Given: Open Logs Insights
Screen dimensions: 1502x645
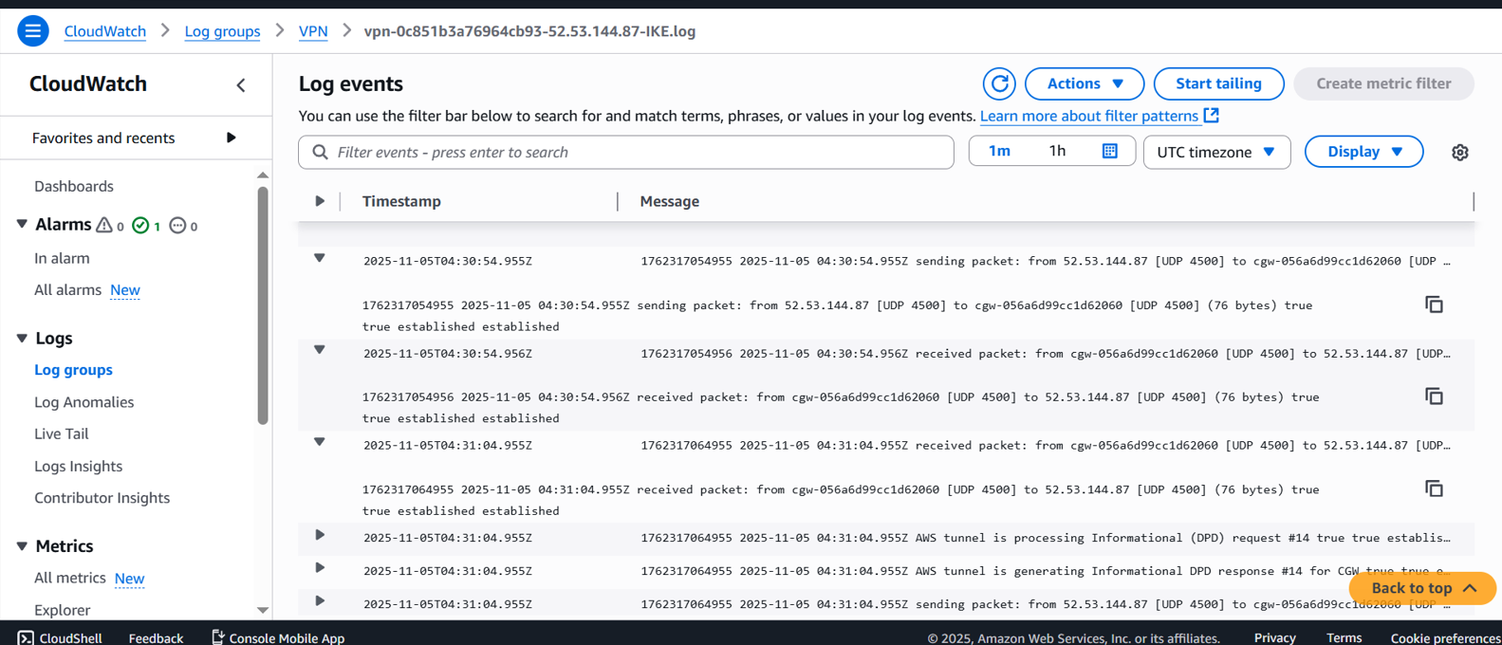Looking at the screenshot, I should 78,466.
